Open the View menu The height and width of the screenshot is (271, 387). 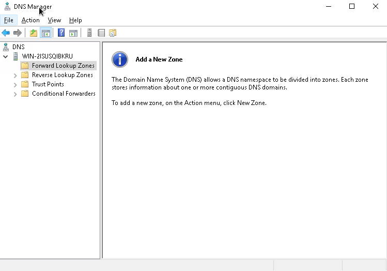pyautogui.click(x=54, y=20)
